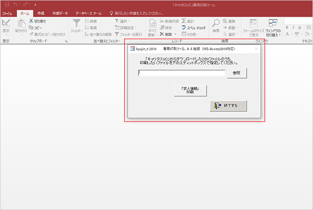The height and width of the screenshot is (210, 313).
Task: Click スペル チェック spelling icon
Action: tap(184, 27)
